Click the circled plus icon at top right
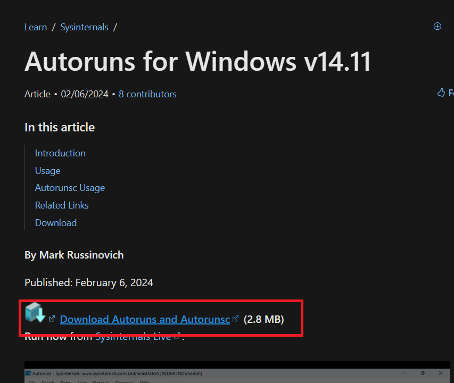The height and width of the screenshot is (383, 454). point(437,26)
